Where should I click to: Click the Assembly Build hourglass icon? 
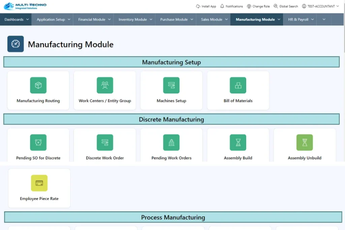pos(238,142)
